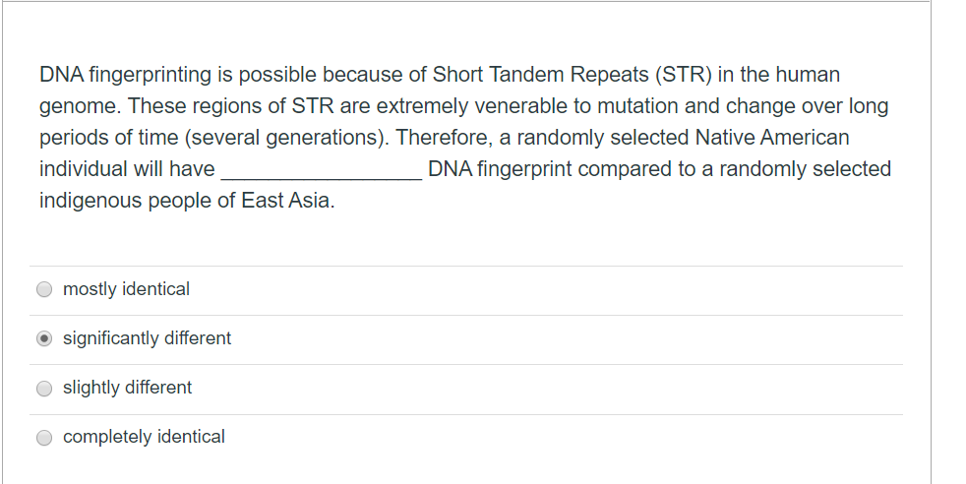Click the "completely identical" answer text
966x484 pixels.
pos(144,437)
